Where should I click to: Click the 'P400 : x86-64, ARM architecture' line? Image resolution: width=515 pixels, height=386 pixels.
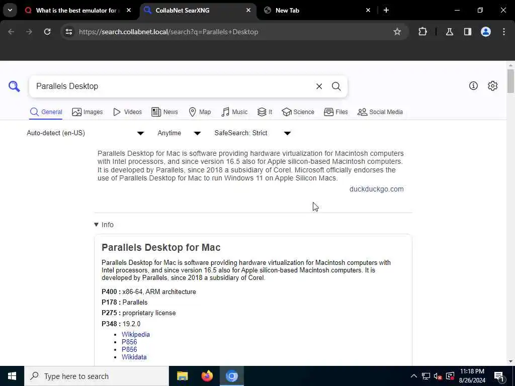(x=149, y=292)
